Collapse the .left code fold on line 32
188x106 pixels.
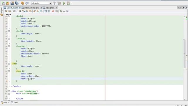tap(9, 31)
